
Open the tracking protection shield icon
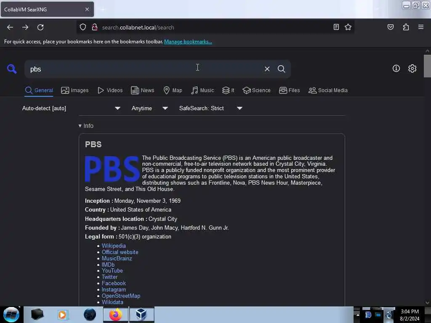(83, 27)
